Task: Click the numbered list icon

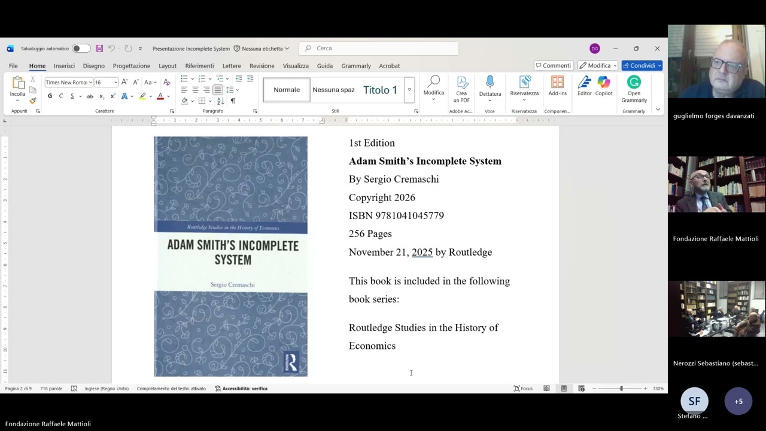Action: tap(202, 79)
